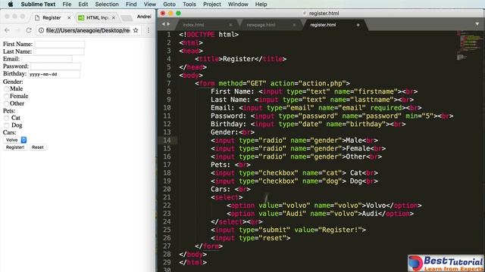The image size is (485, 272).
Task: Click line number 7 in the gutter
Action: click(x=168, y=83)
